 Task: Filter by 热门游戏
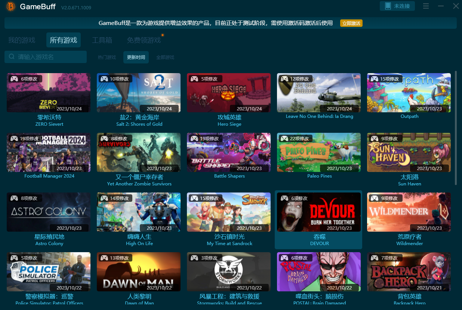(107, 57)
